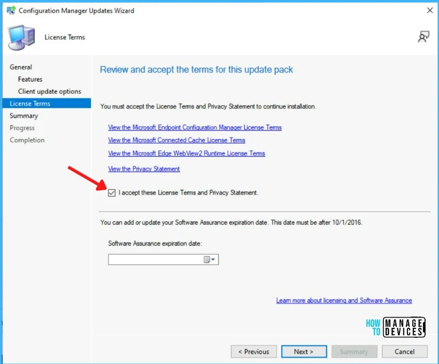
Task: Click 'This date must be after 10/1/2016' sentence
Action: [x=317, y=222]
